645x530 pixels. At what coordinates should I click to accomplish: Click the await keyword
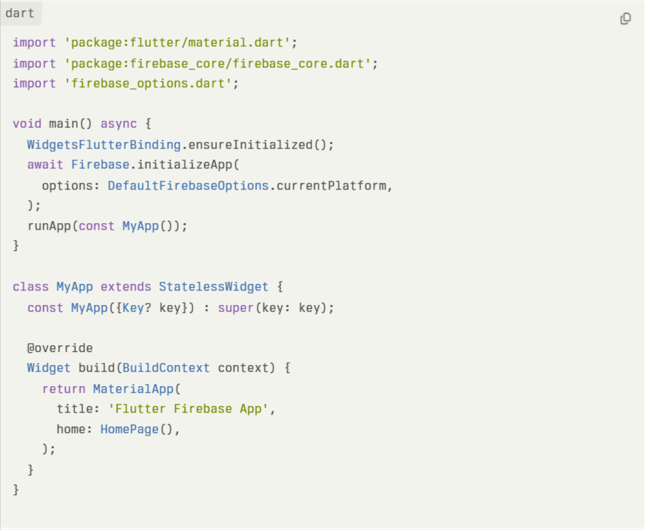click(45, 164)
